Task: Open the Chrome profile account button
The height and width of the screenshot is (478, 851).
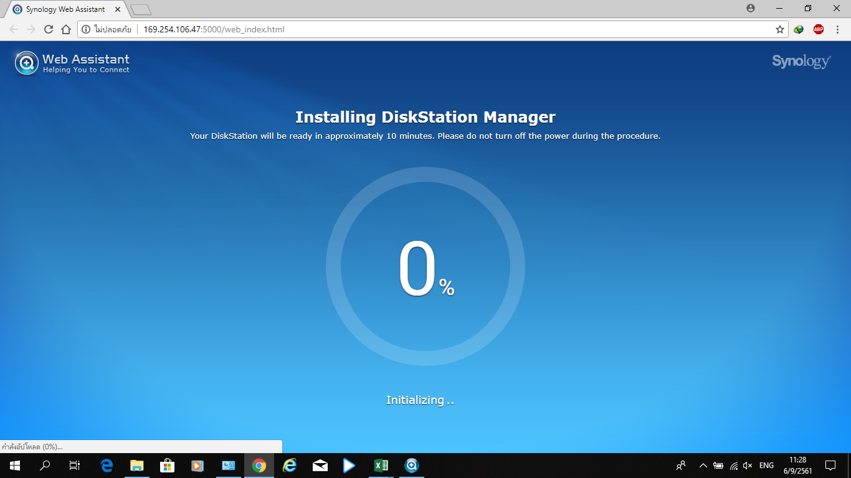Action: pyautogui.click(x=750, y=8)
